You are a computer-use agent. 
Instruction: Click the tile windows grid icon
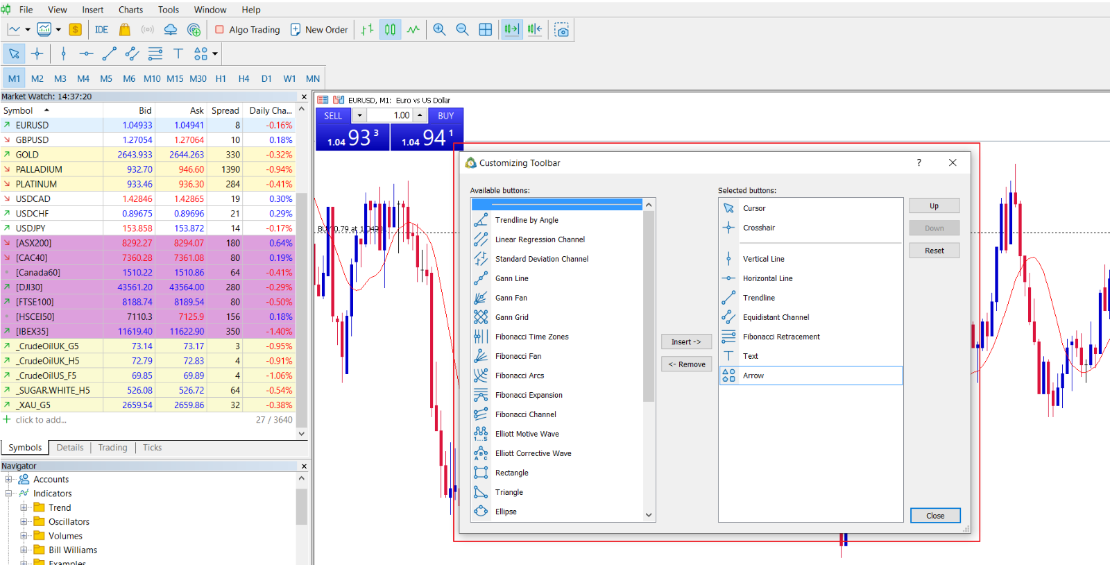(486, 30)
